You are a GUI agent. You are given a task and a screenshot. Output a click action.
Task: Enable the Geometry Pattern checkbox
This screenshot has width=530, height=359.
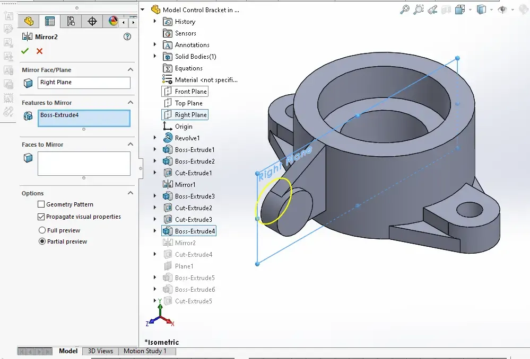41,204
